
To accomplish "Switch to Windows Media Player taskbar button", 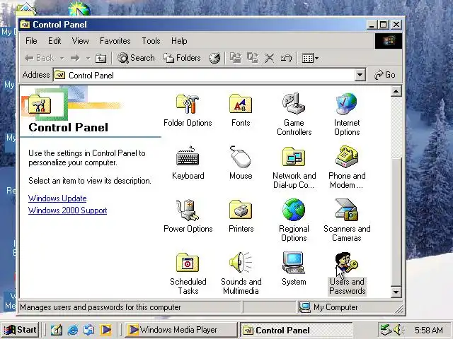I will (181, 330).
